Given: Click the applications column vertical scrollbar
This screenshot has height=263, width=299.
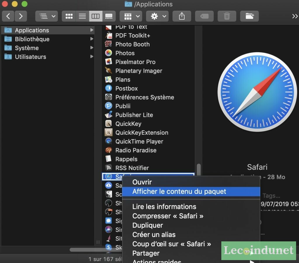Looking at the screenshot, I should 199,169.
